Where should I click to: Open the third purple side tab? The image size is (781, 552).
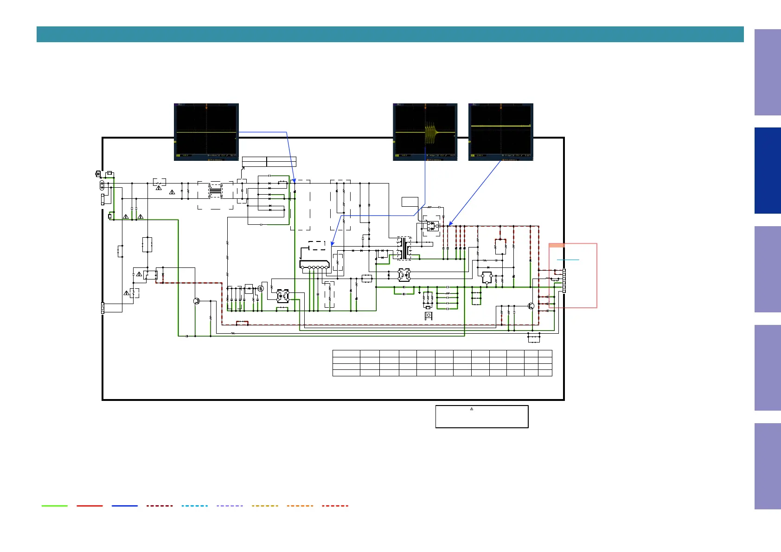click(x=768, y=269)
